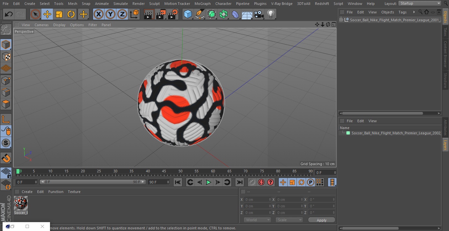Screen dimensions: 449x231
Task: Open the Redshift menu
Action: 322,4
